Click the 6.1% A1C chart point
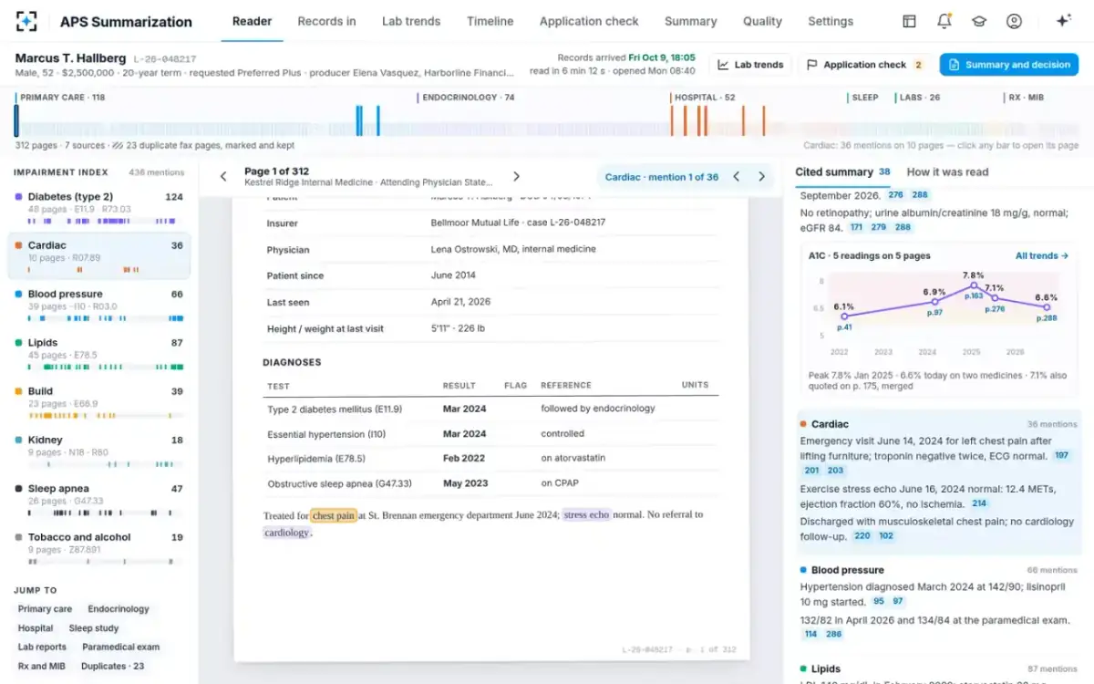Screen dimensions: 1094x684 [844, 316]
